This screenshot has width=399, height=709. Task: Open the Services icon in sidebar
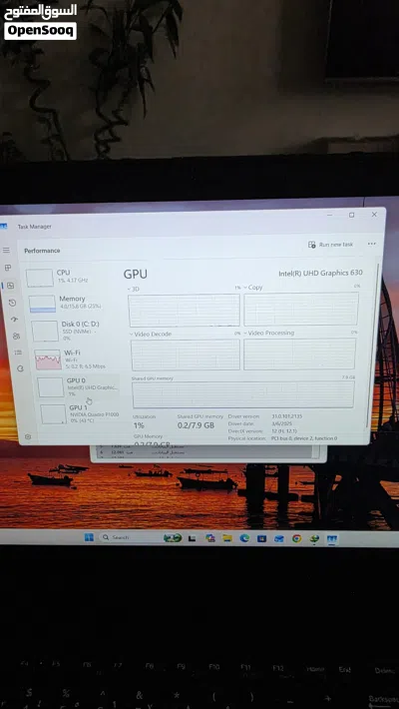[20, 368]
